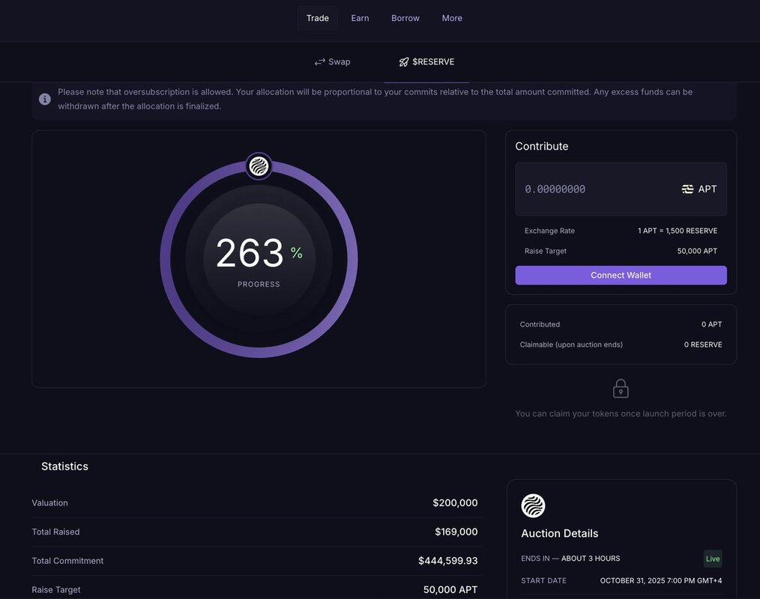Click the RESERVE logo atop the progress ring
The image size is (760, 599).
(259, 166)
